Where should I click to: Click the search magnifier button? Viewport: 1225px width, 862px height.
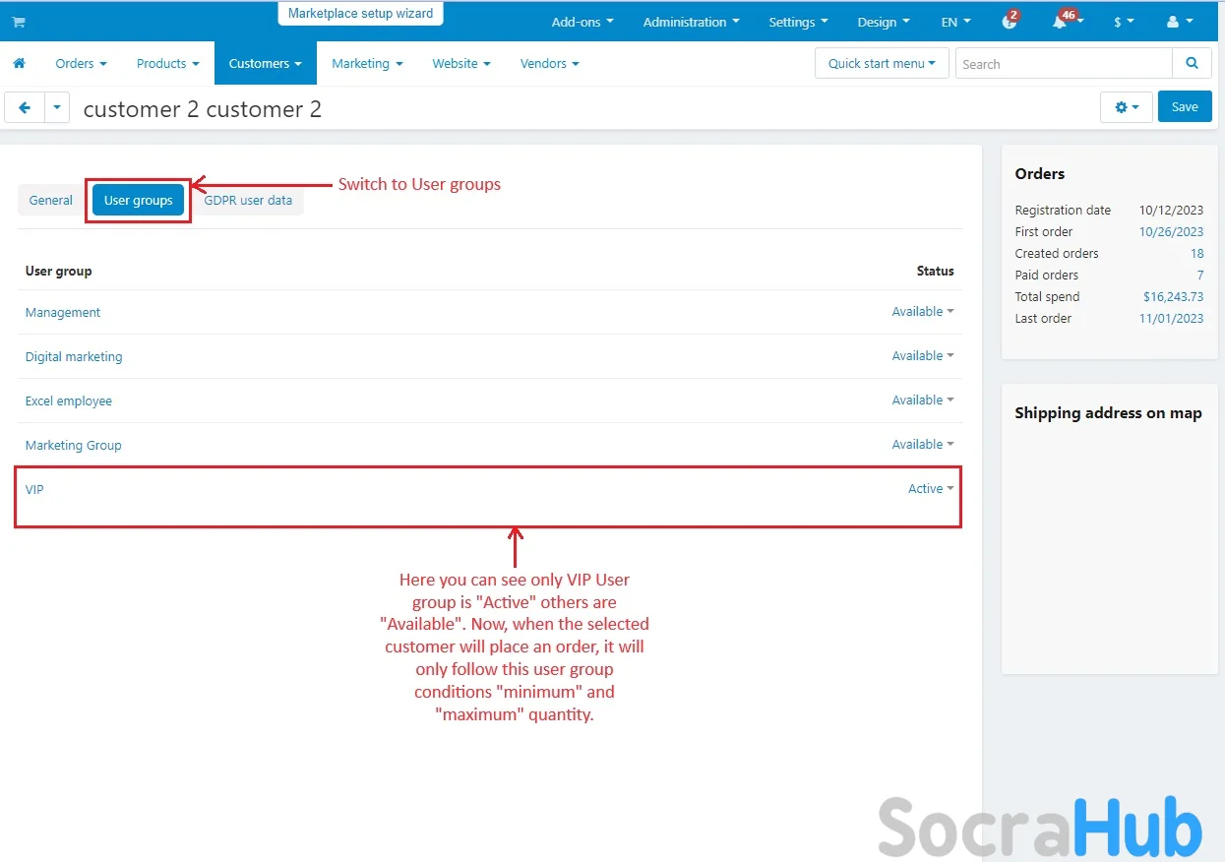(x=1192, y=63)
